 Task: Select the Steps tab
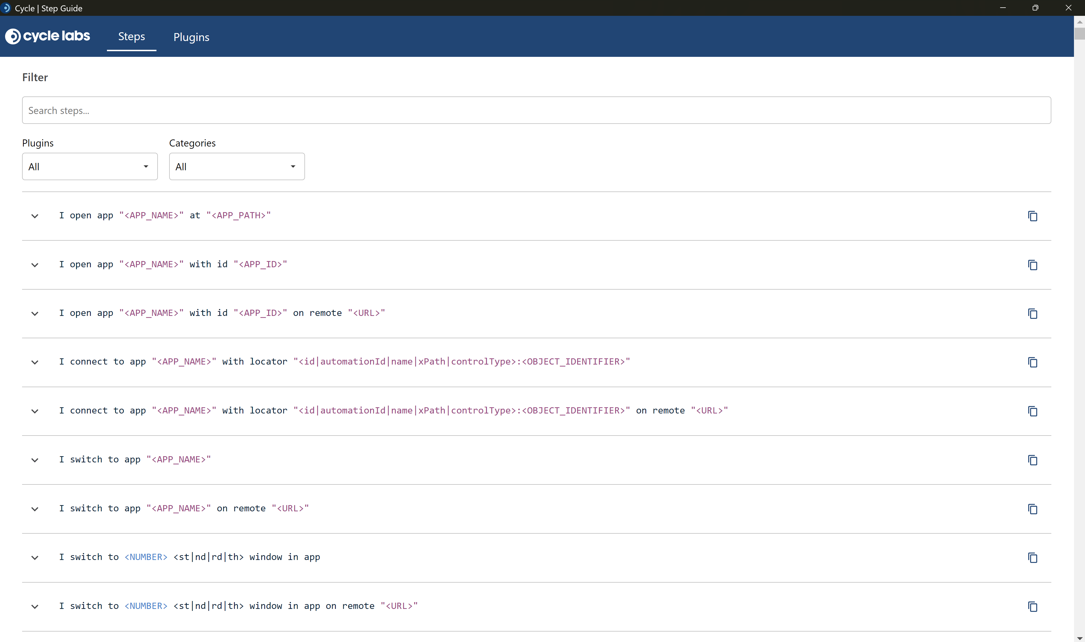[x=132, y=37]
